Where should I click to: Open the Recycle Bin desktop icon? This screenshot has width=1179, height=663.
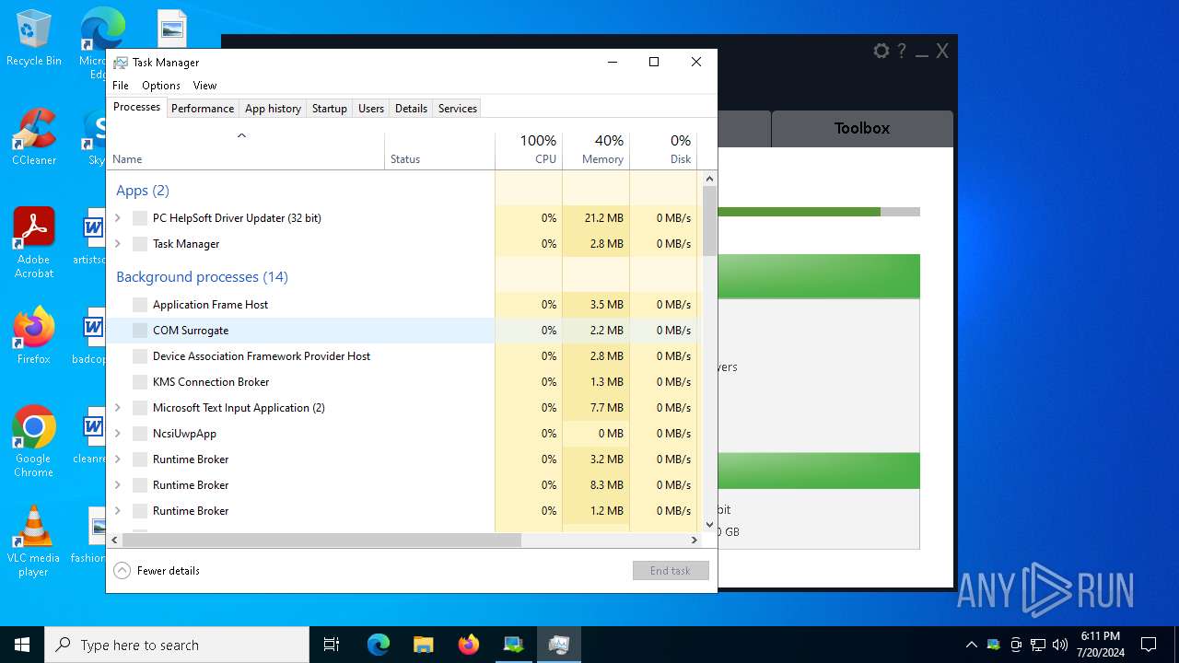34,38
